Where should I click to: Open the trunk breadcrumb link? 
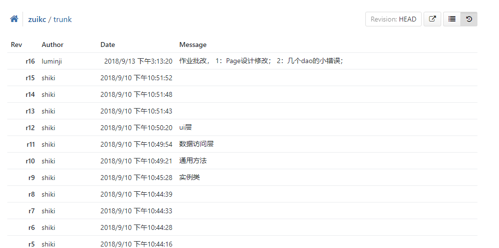point(62,20)
